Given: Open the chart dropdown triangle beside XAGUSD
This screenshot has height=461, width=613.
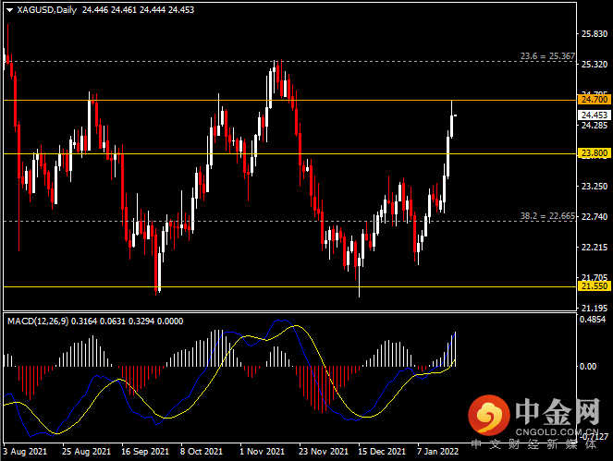Looking at the screenshot, I should tap(10, 10).
